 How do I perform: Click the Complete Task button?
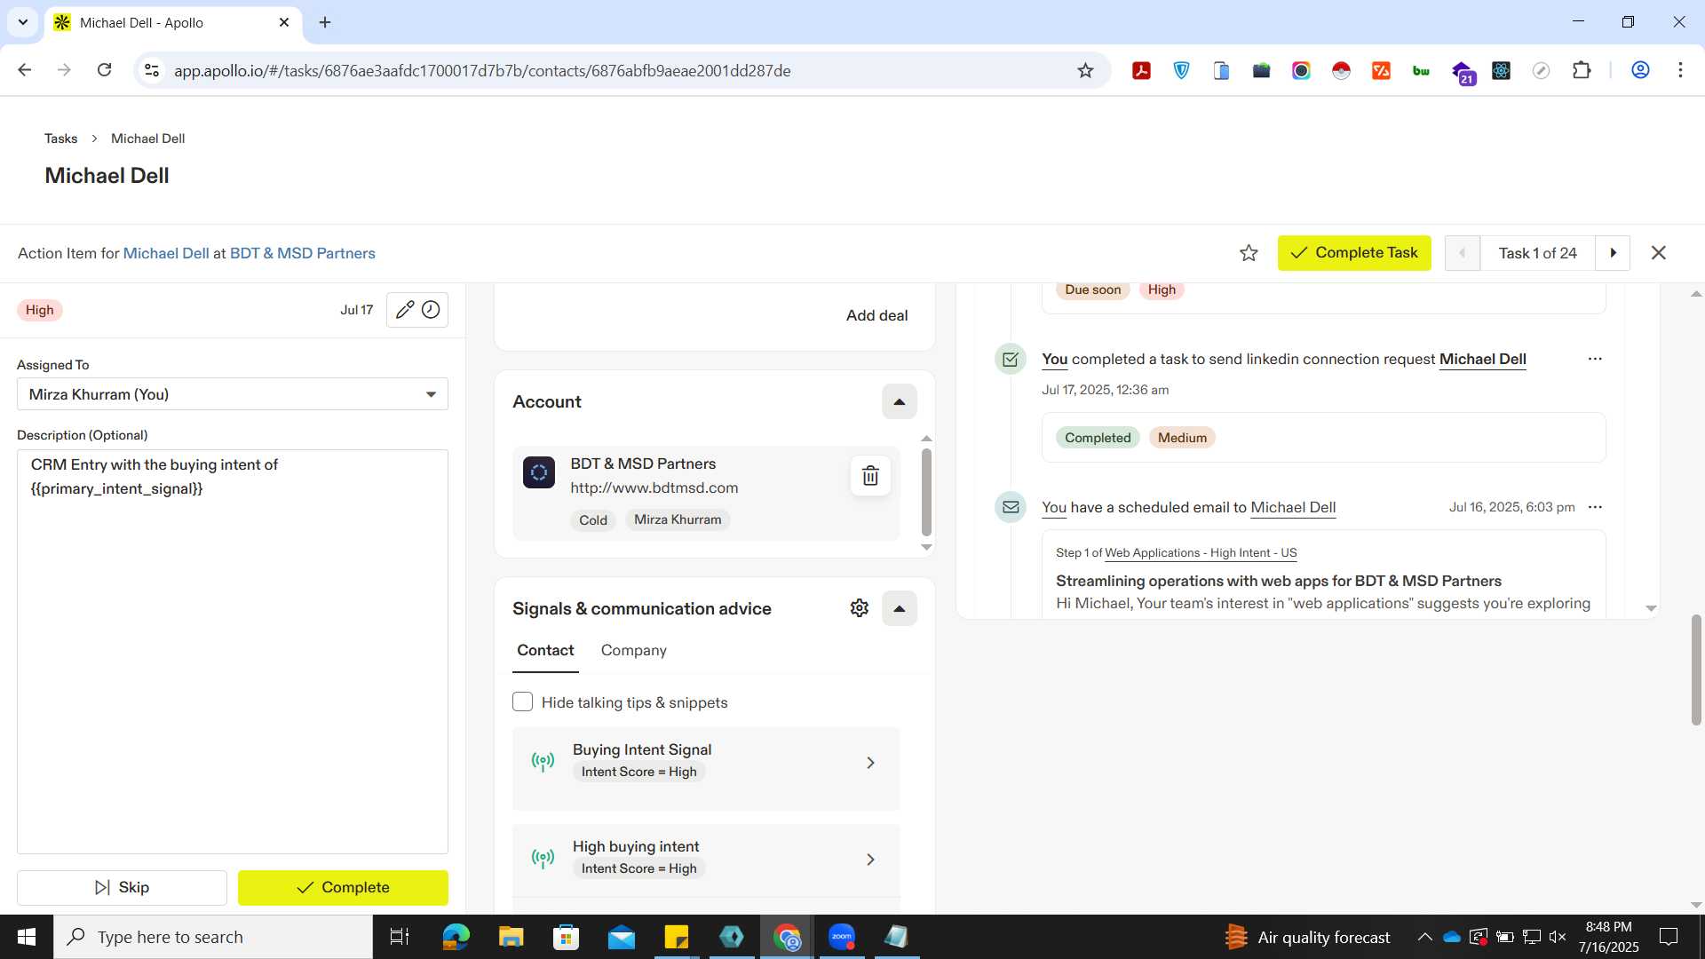pos(1354,253)
